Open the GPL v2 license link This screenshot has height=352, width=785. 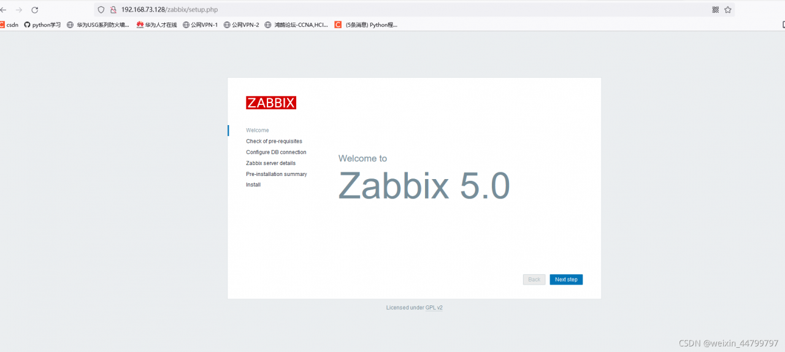(x=434, y=308)
